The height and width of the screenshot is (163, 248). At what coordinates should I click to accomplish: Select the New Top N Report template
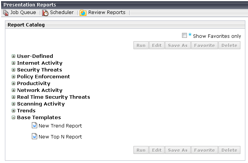tap(60, 137)
